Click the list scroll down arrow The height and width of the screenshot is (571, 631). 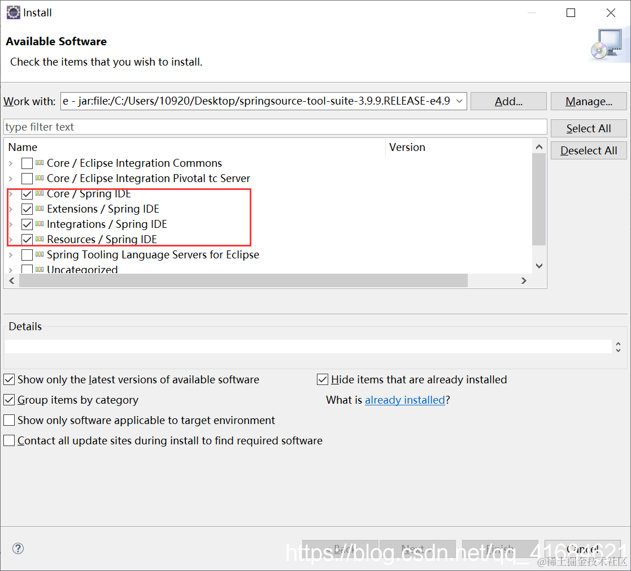tap(539, 266)
